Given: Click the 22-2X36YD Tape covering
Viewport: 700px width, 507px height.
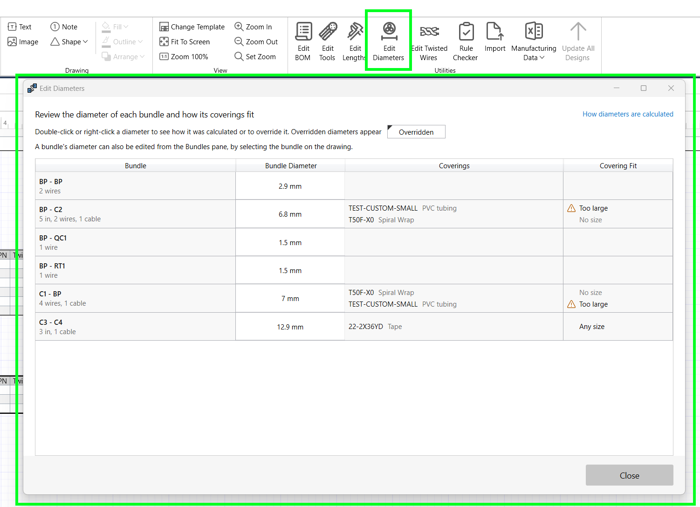Looking at the screenshot, I should (375, 327).
